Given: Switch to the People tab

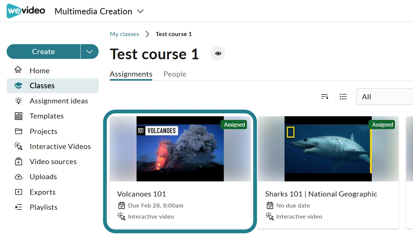Looking at the screenshot, I should tap(175, 74).
